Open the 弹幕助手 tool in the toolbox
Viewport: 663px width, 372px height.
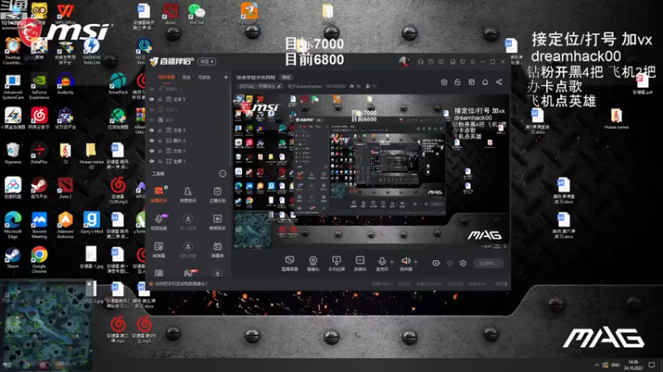tap(158, 195)
